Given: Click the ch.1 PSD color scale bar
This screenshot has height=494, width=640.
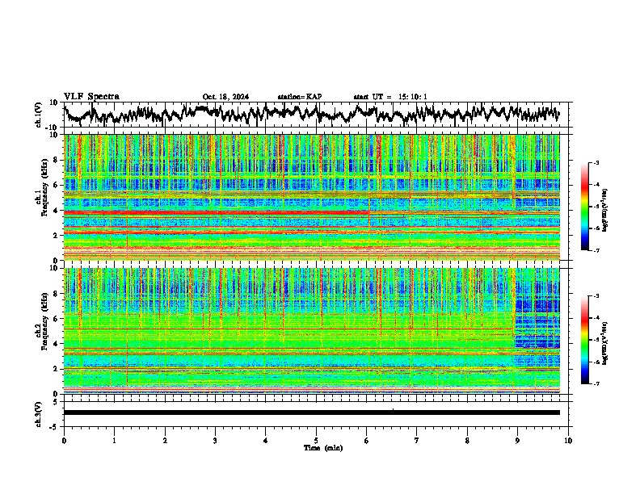Looking at the screenshot, I should (x=585, y=207).
